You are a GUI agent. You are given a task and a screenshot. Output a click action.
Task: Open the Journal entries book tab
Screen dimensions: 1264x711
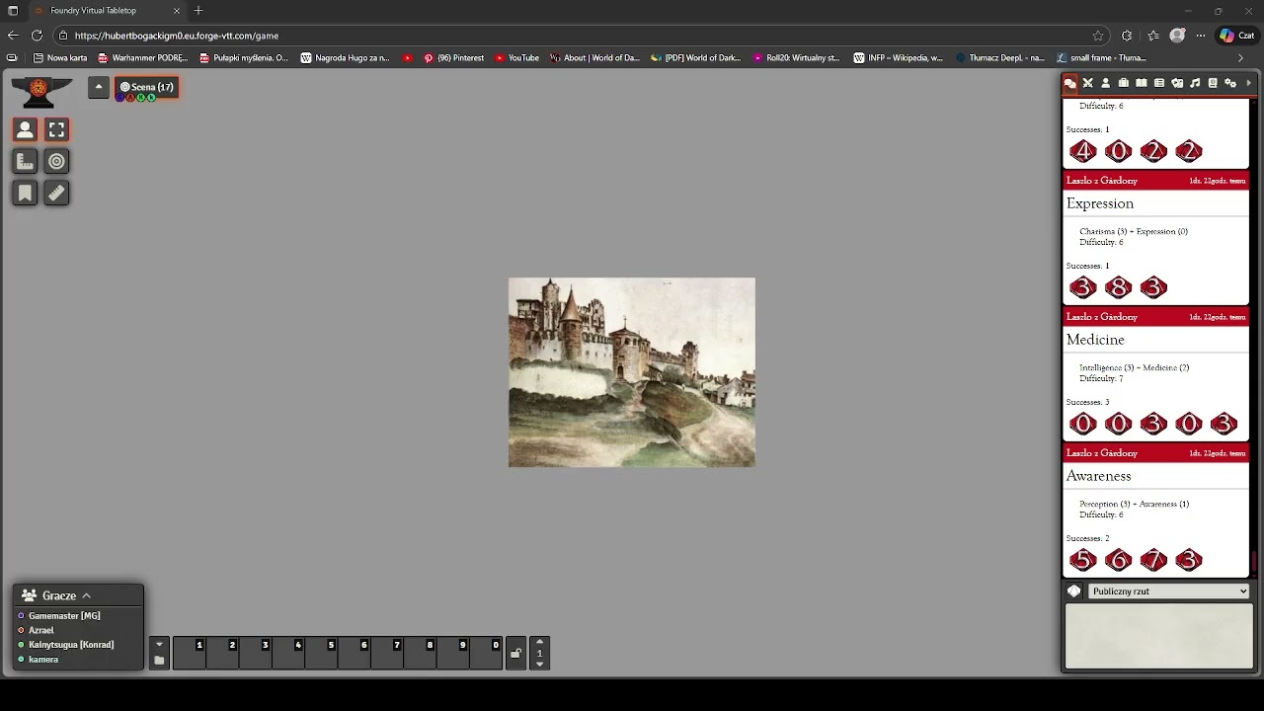point(1142,83)
